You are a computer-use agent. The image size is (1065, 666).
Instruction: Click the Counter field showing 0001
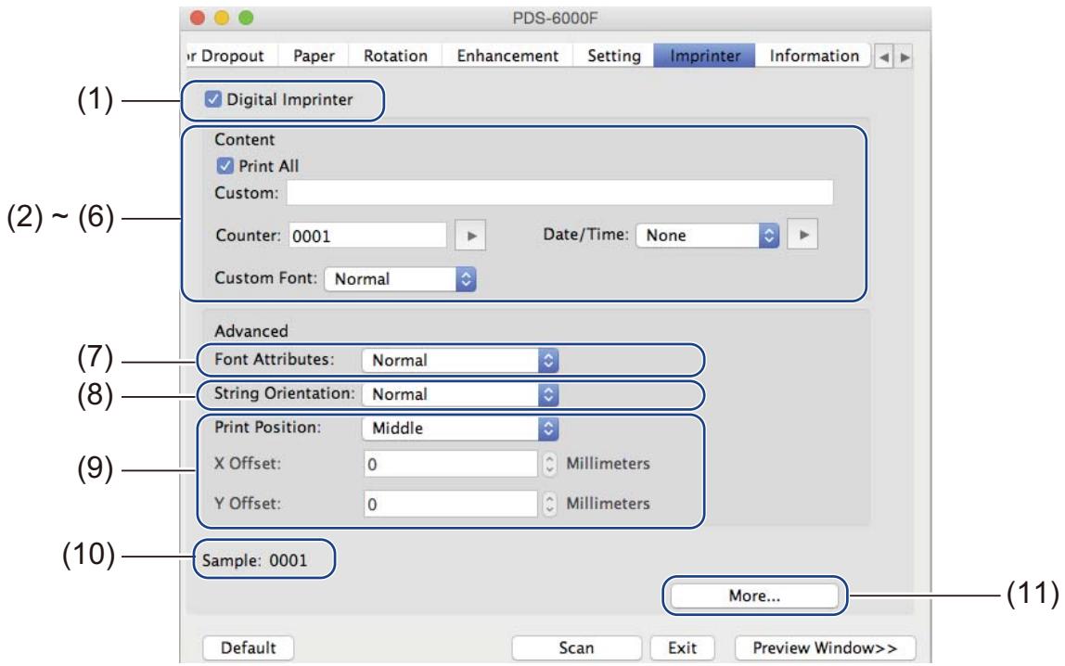(367, 237)
